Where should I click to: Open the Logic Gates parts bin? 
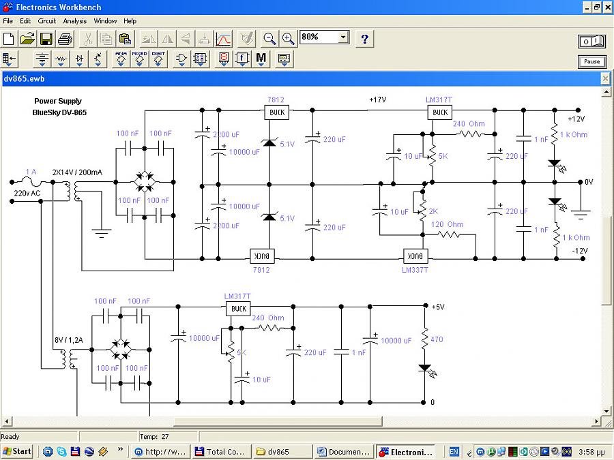(181, 59)
